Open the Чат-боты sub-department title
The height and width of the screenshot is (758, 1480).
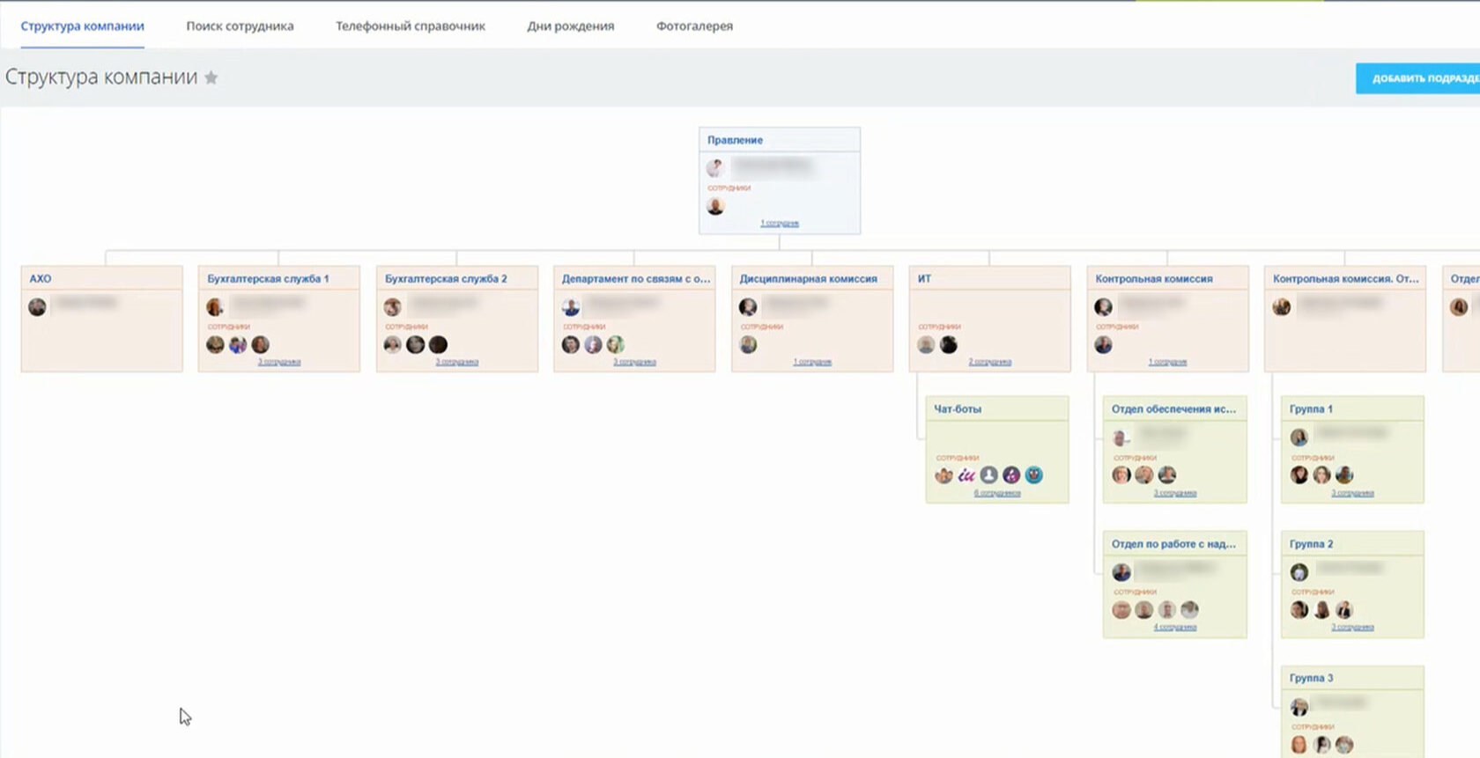coord(958,409)
